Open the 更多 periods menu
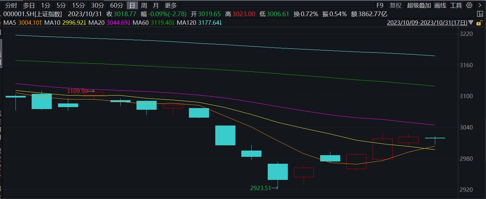 pos(171,5)
